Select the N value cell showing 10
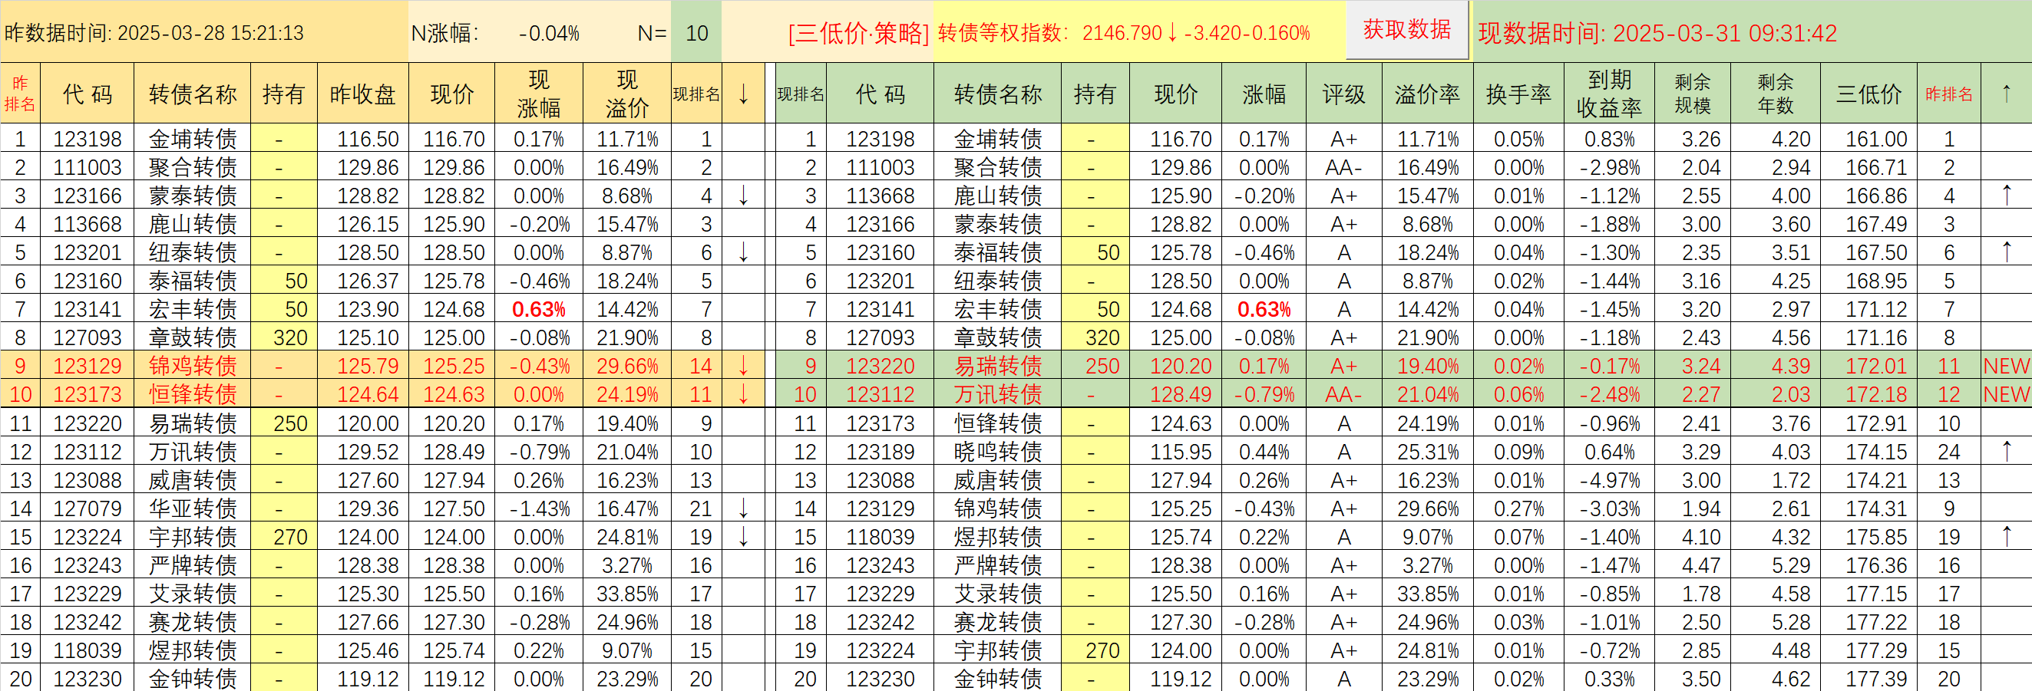The image size is (2032, 691). [x=696, y=32]
